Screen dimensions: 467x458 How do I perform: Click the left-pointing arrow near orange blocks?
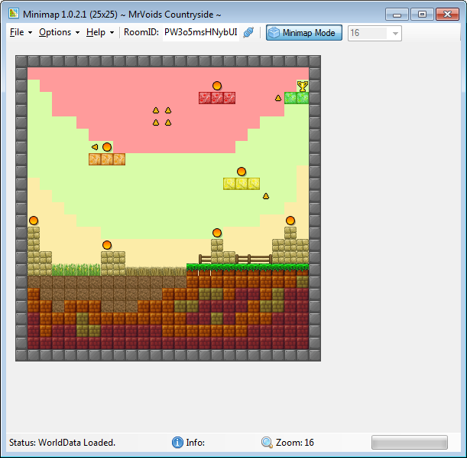click(95, 147)
